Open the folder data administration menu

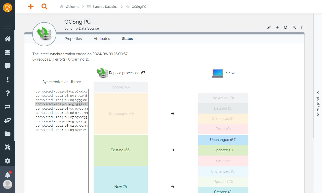point(8,134)
